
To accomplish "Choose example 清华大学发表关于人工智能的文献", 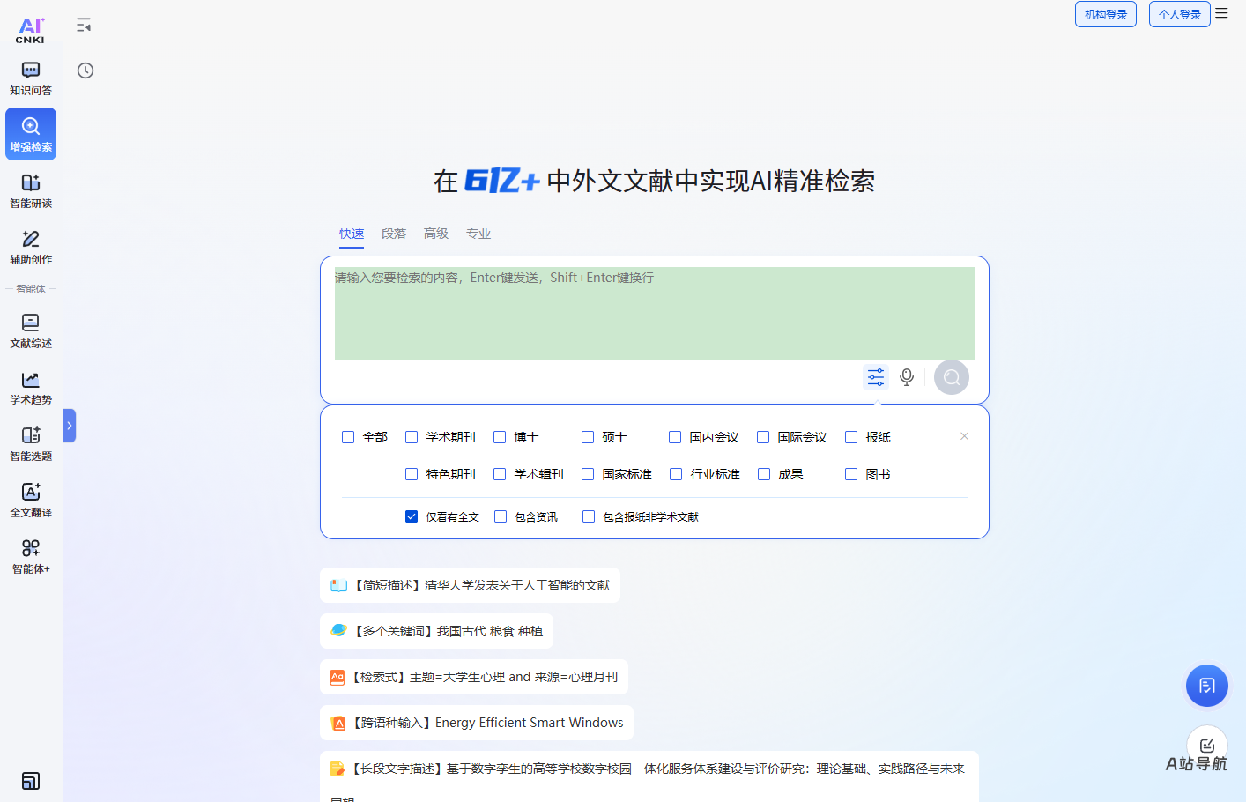I will click(470, 585).
